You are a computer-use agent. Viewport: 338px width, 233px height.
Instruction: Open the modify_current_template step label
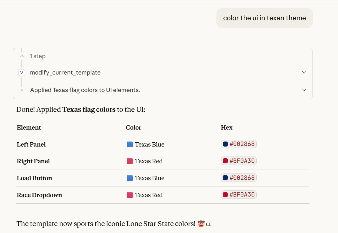(x=65, y=73)
